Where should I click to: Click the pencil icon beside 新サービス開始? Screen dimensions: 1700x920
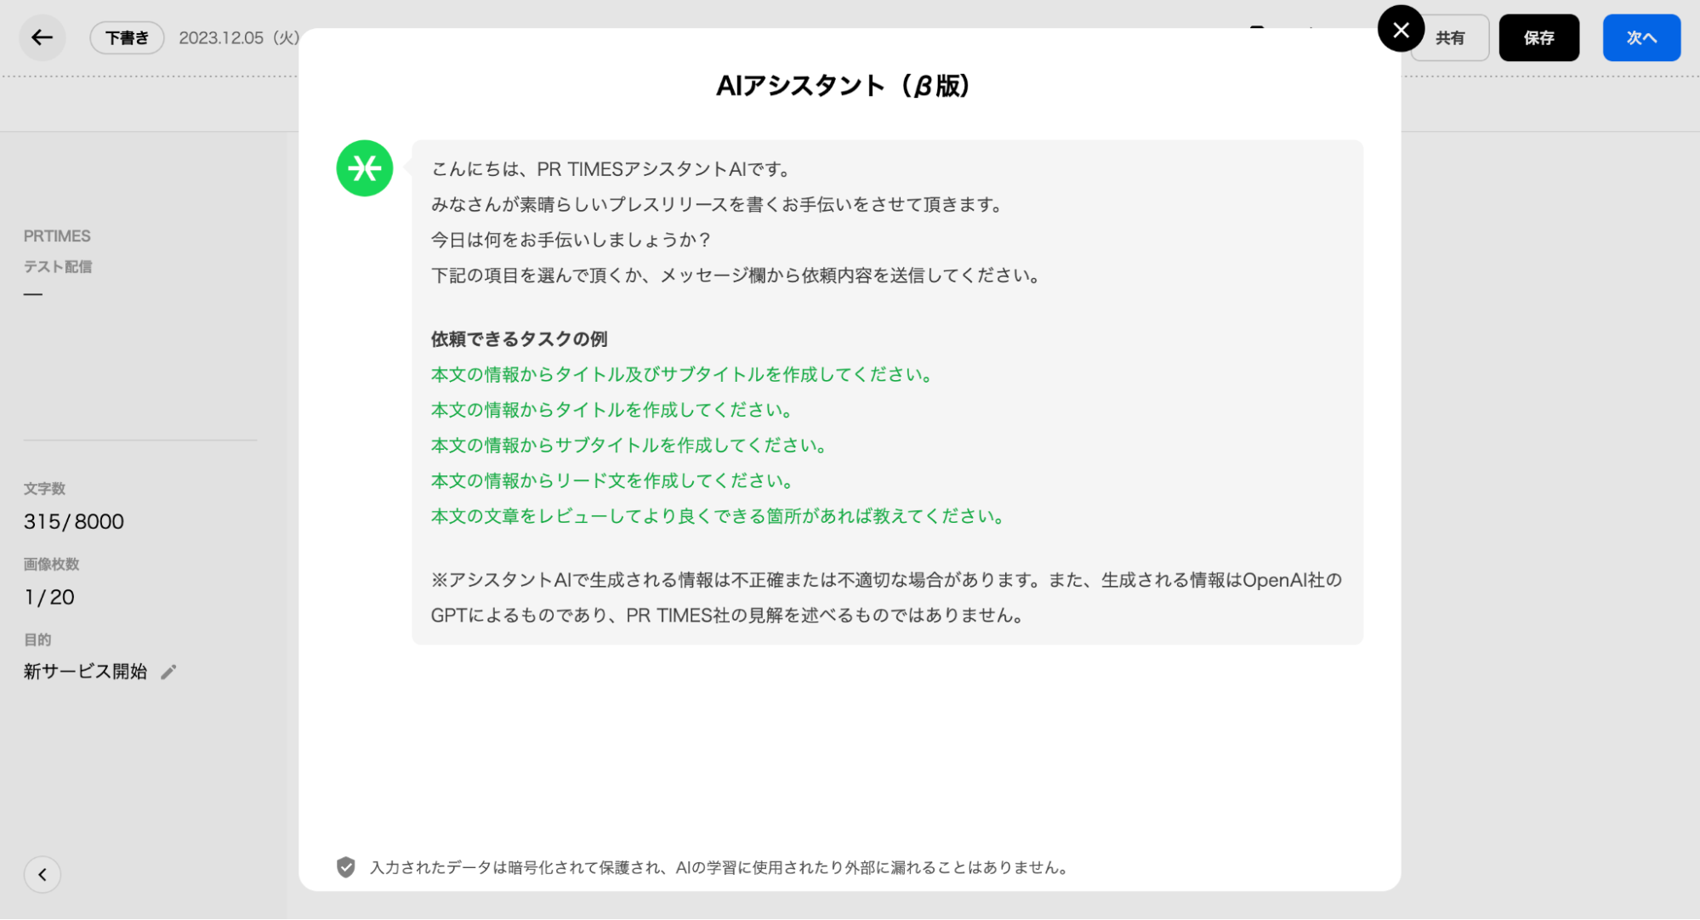(x=168, y=672)
